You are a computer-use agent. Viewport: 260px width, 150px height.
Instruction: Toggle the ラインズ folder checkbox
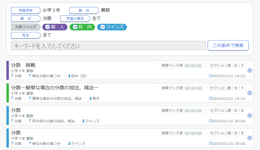[103, 27]
